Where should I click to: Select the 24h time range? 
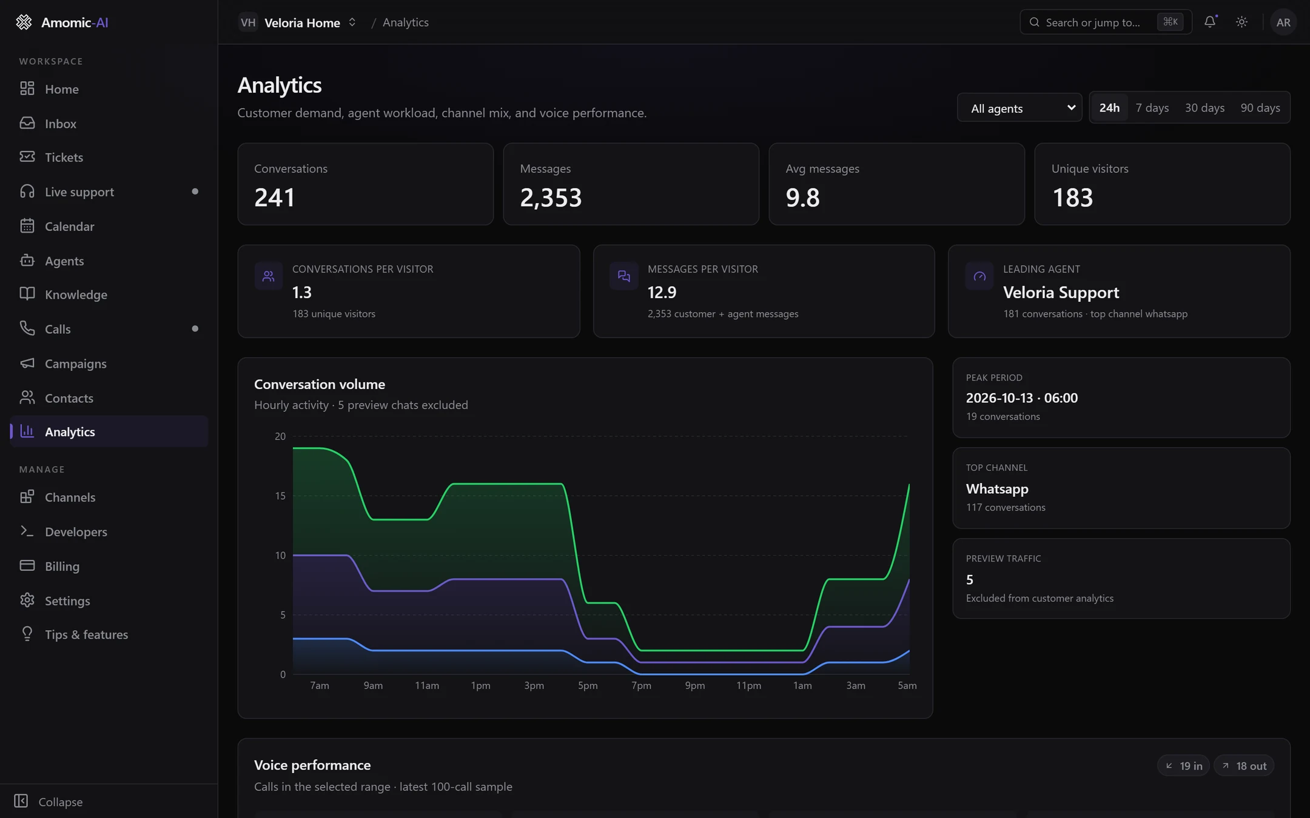click(1109, 107)
